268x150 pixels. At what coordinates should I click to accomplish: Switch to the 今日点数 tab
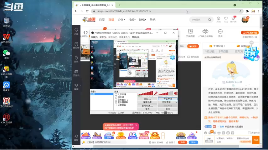coord(210,51)
